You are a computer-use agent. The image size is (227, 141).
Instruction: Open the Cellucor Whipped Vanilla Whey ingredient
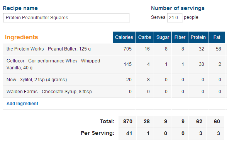[53, 64]
